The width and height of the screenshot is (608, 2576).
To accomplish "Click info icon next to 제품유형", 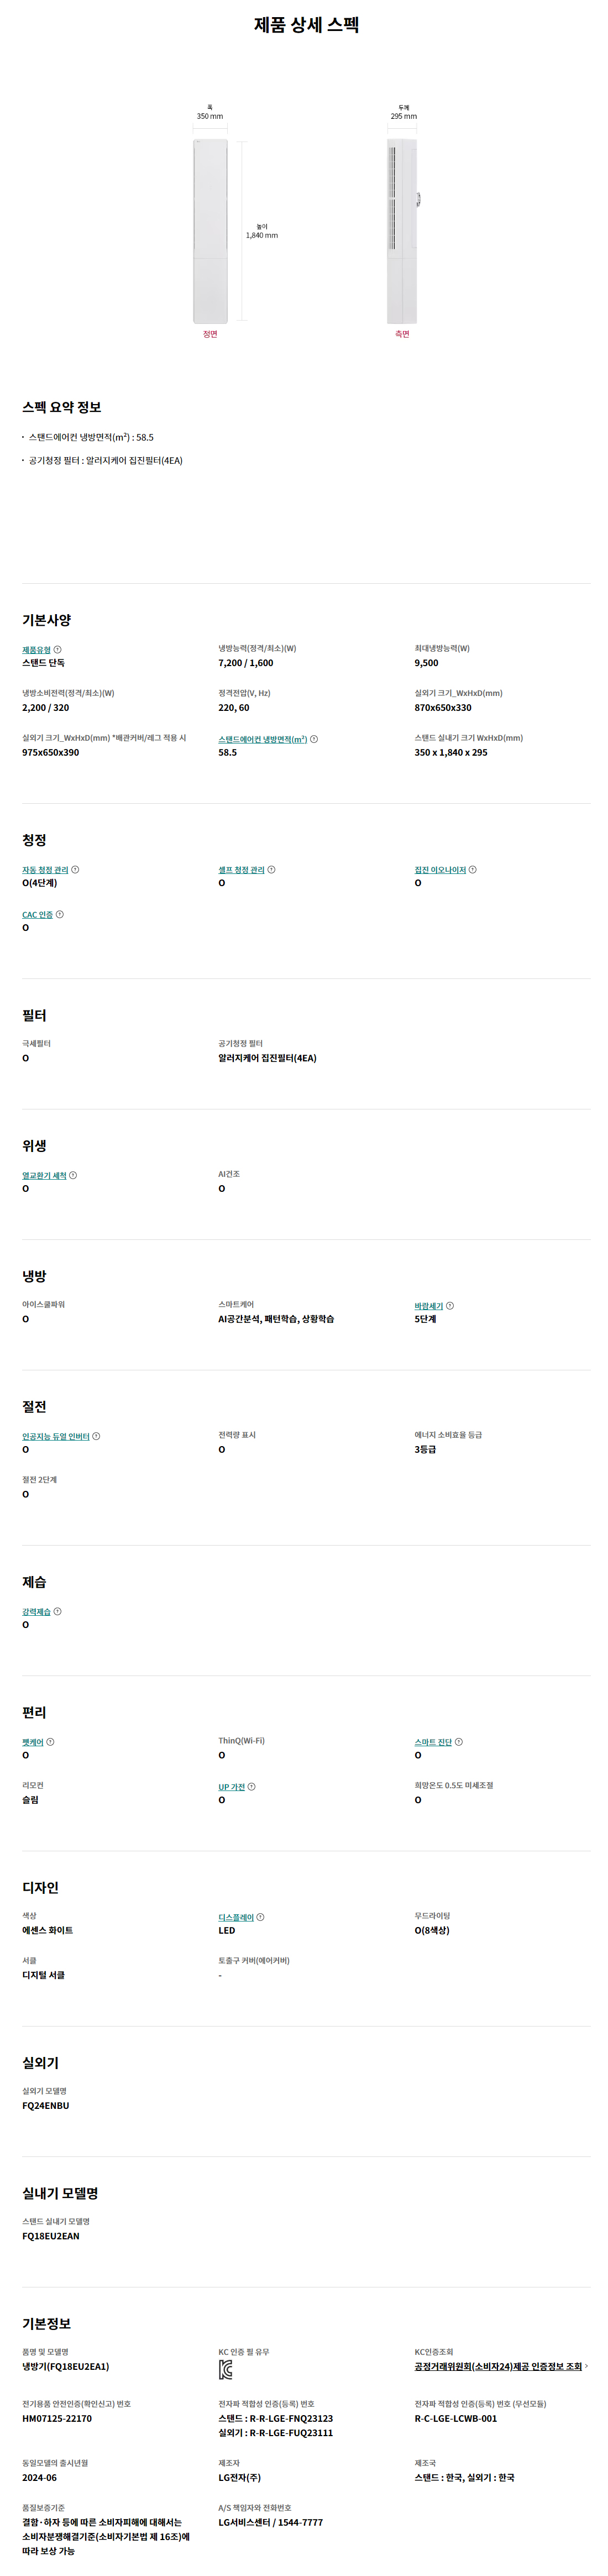I will [x=57, y=650].
